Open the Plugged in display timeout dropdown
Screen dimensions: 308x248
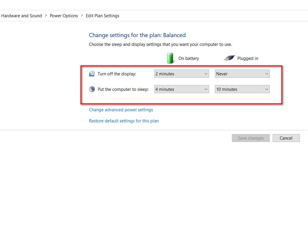coord(242,74)
